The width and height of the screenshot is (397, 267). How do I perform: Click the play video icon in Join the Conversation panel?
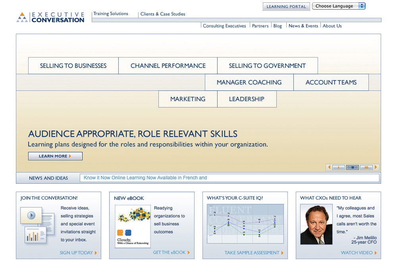[x=31, y=216]
